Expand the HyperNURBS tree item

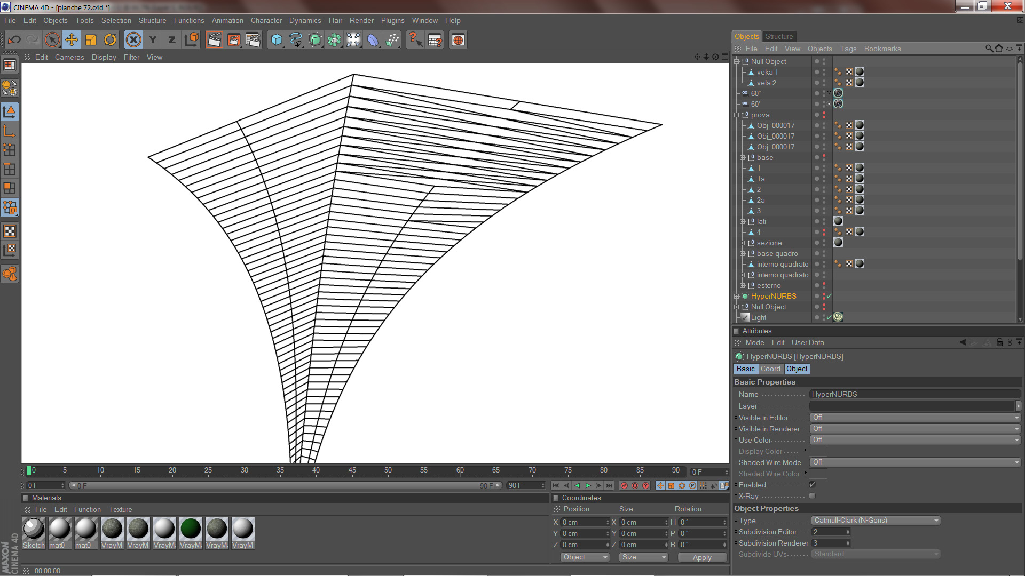click(737, 297)
